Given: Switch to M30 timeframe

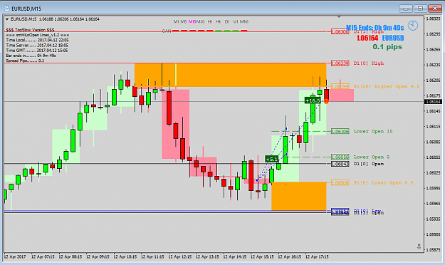Looking at the screenshot, I should click(200, 21).
